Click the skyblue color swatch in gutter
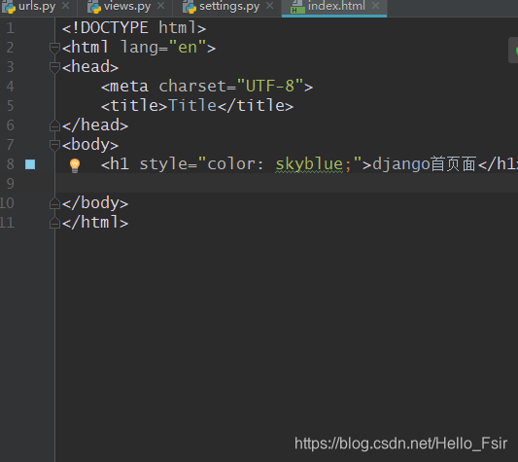This screenshot has height=462, width=518. click(30, 164)
